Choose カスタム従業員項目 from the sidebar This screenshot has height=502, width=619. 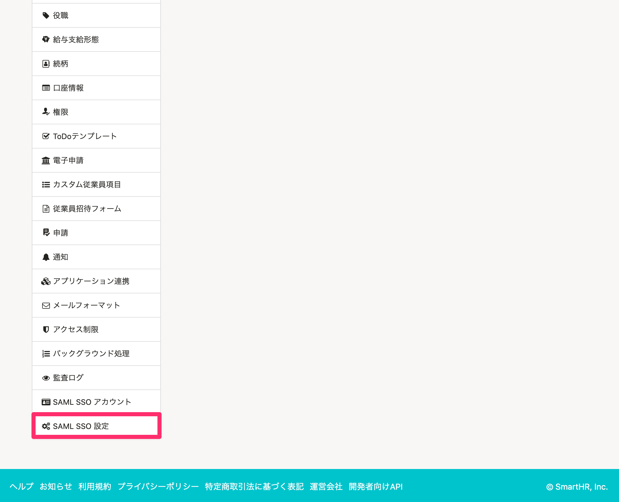(x=96, y=184)
